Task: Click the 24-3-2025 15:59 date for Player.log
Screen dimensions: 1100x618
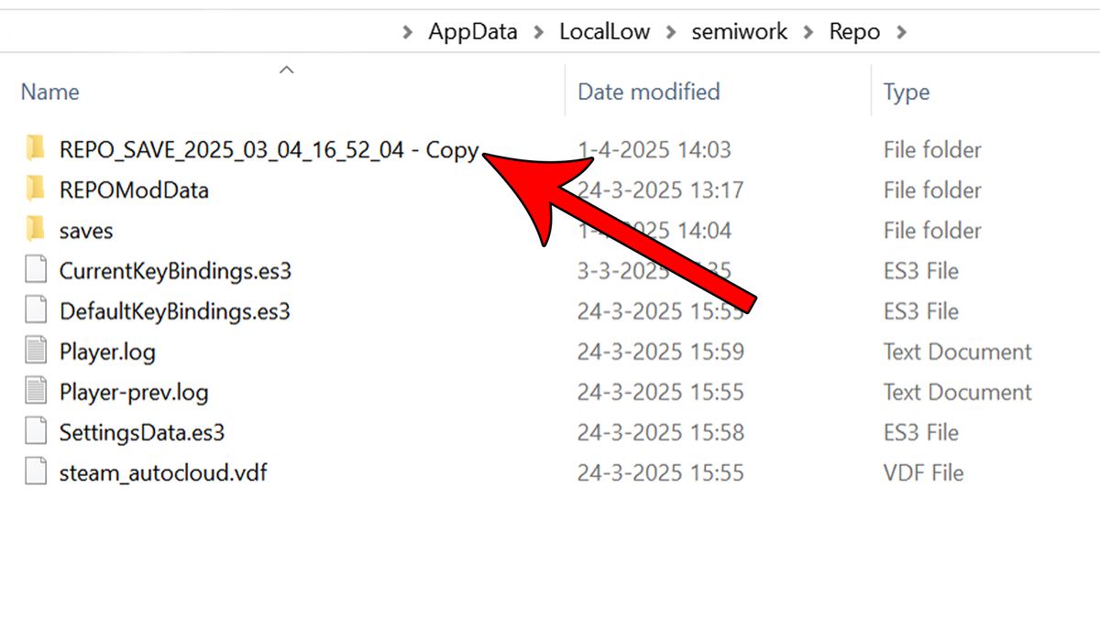Action: coord(660,352)
